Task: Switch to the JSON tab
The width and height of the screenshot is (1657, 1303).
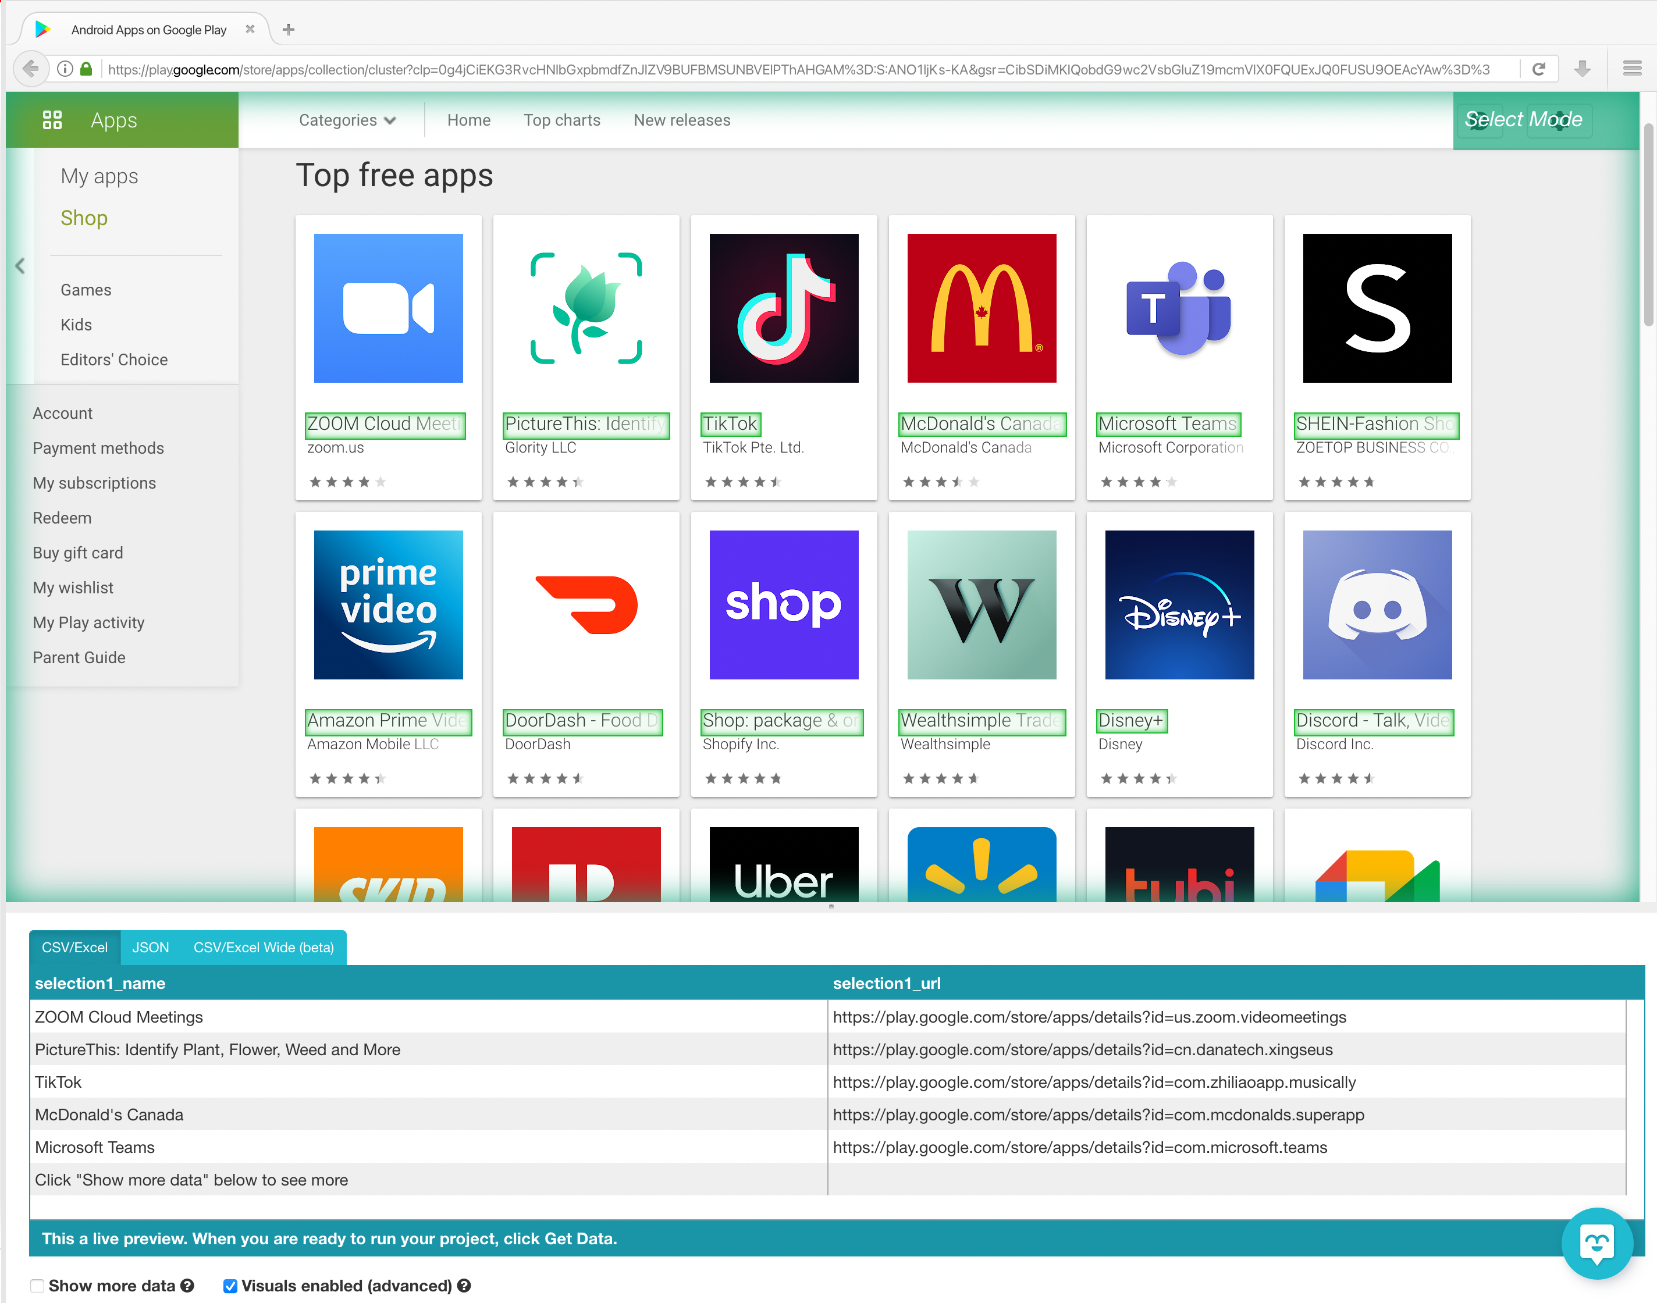Action: coord(150,947)
